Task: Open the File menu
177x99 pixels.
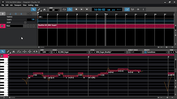Action: pyautogui.click(x=3, y=5)
